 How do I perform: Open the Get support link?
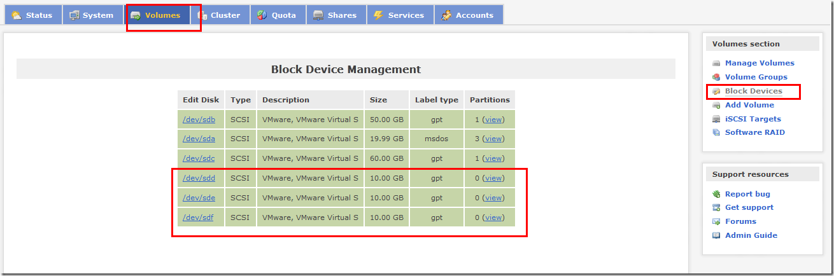[x=749, y=207]
